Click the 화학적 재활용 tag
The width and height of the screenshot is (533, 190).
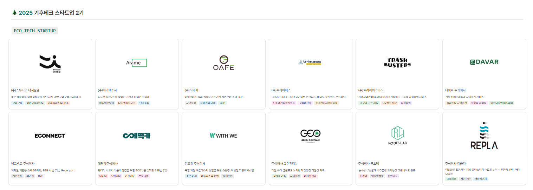(479, 103)
